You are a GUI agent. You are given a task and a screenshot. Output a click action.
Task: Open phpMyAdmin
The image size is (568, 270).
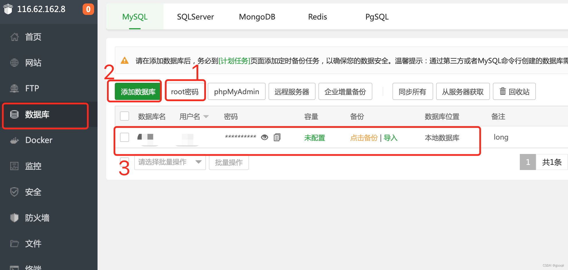(x=236, y=92)
